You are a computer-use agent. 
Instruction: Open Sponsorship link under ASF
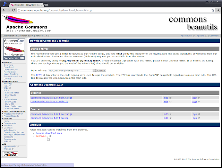[x=10, y=146]
